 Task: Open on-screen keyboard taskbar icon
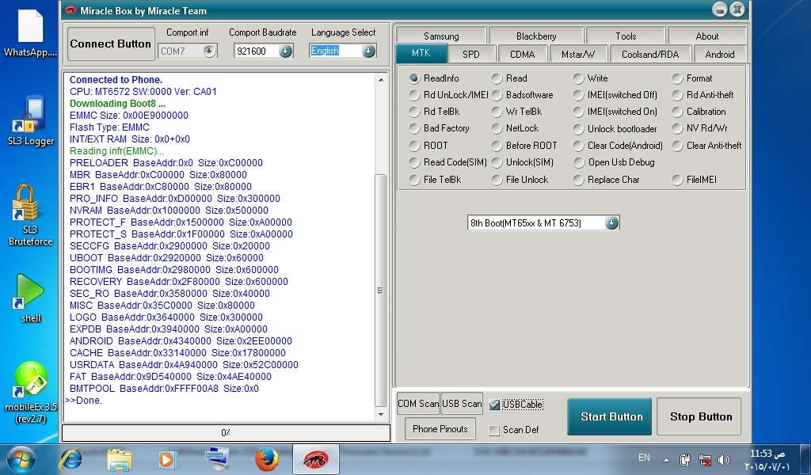(x=216, y=459)
